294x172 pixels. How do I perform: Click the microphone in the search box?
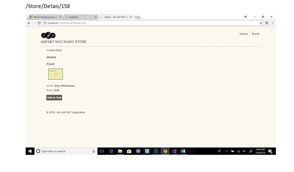[x=93, y=151]
